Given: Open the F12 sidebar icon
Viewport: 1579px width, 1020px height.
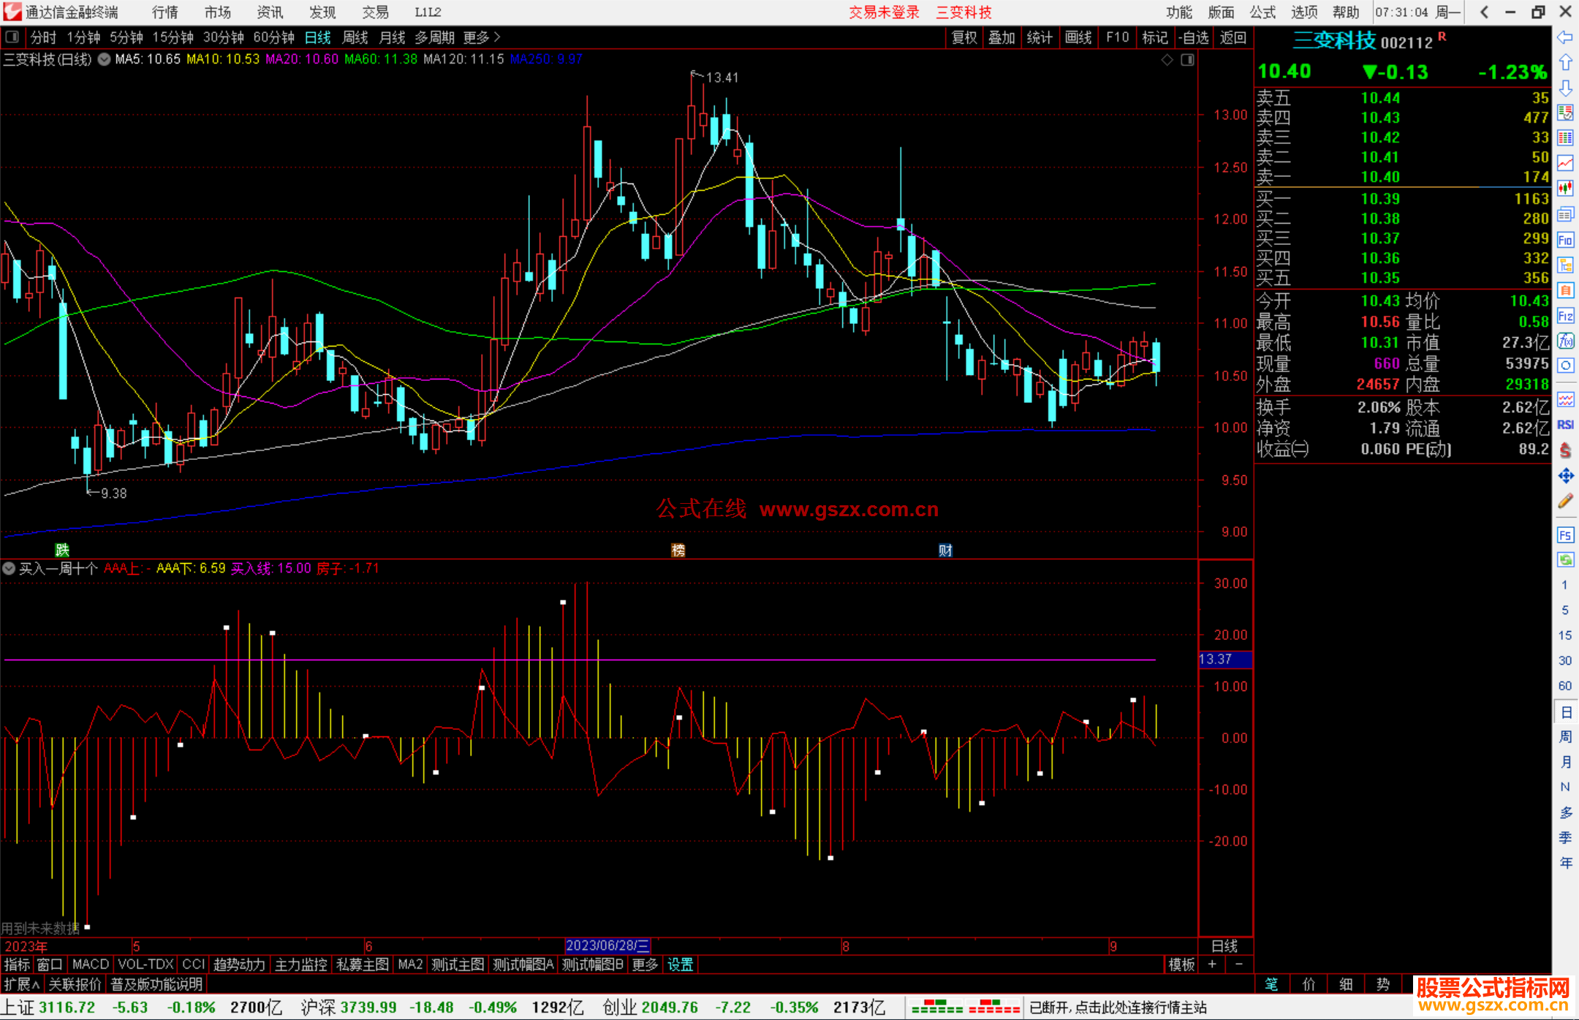Looking at the screenshot, I should (1565, 316).
